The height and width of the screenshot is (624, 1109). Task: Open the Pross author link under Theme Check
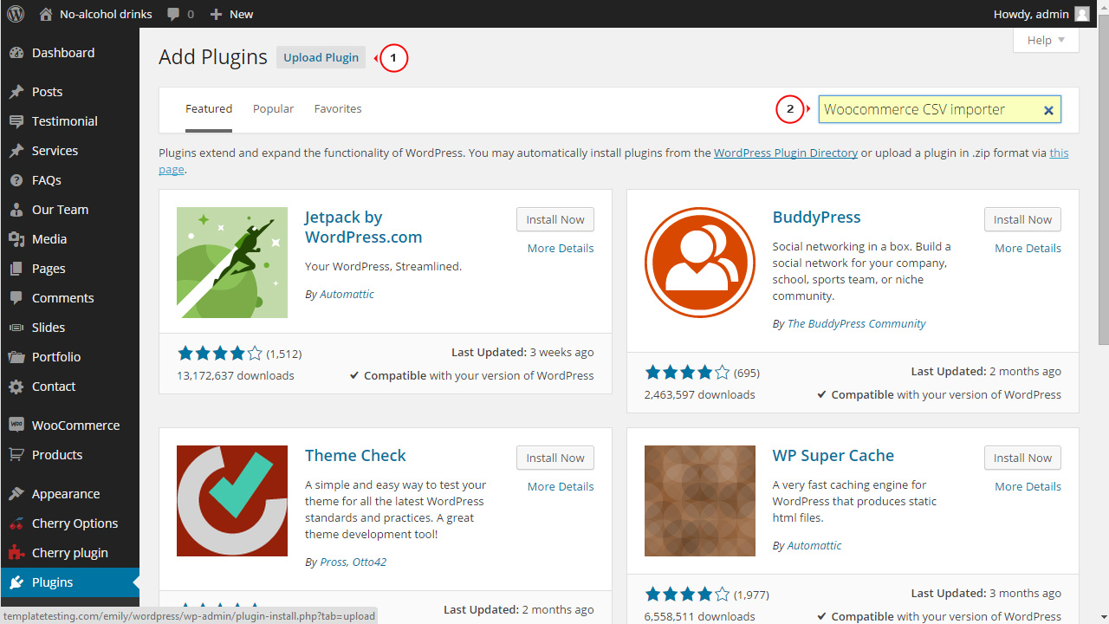(x=333, y=562)
